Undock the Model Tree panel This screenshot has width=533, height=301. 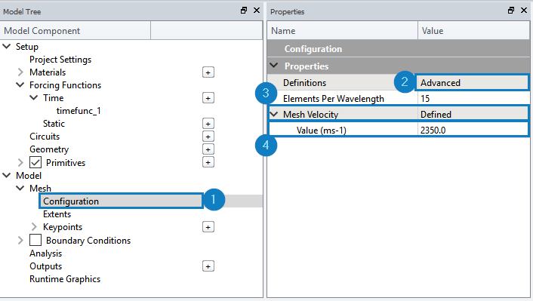[x=244, y=11]
